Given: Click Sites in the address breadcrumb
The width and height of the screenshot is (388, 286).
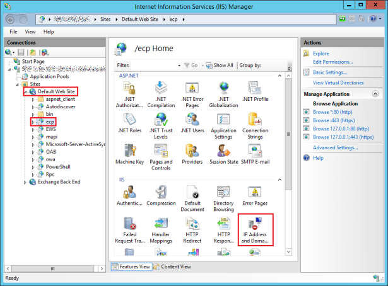Looking at the screenshot, I should coord(105,20).
